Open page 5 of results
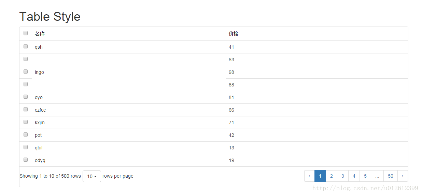Viewport: 422px width, 195px height. tap(365, 176)
